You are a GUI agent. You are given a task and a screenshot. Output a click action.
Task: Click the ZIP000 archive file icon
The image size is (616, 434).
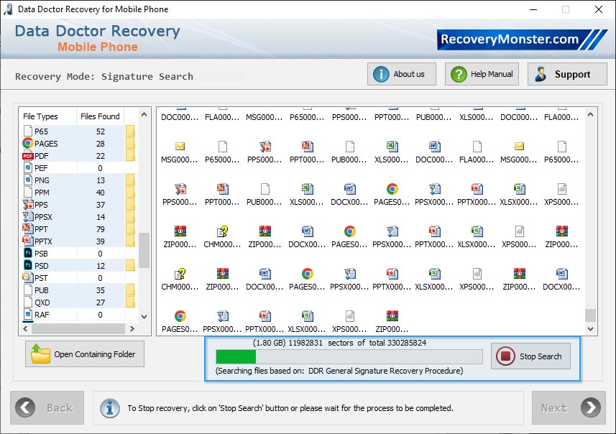click(180, 231)
